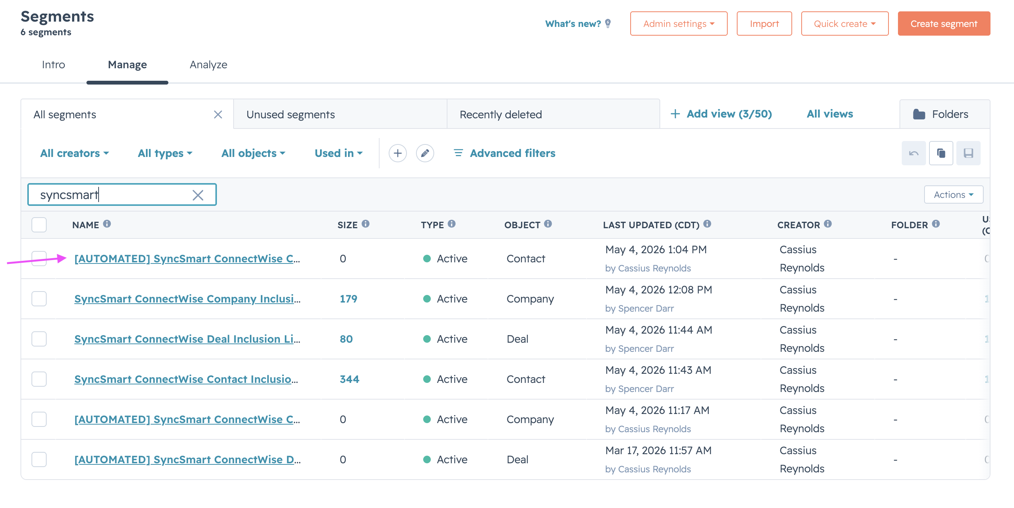This screenshot has height=508, width=1014.
Task: Click the info icon next to TYPE
Action: point(452,224)
